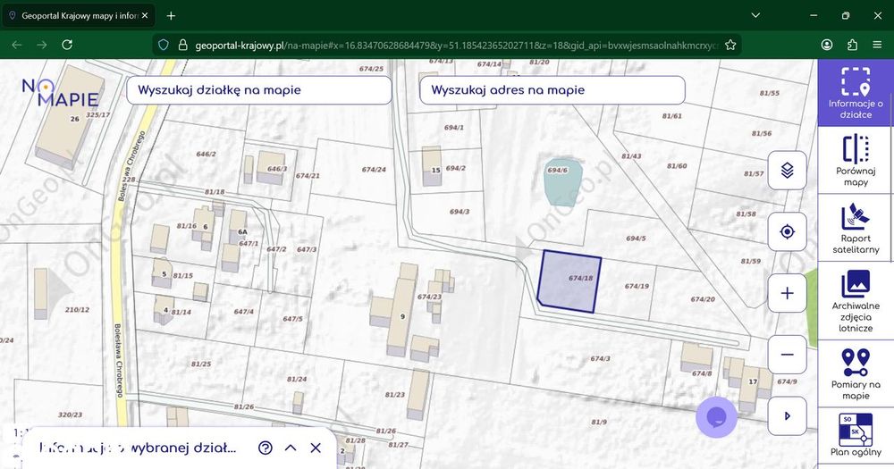894x469 pixels.
Task: Open the browser account icon
Action: click(x=827, y=45)
